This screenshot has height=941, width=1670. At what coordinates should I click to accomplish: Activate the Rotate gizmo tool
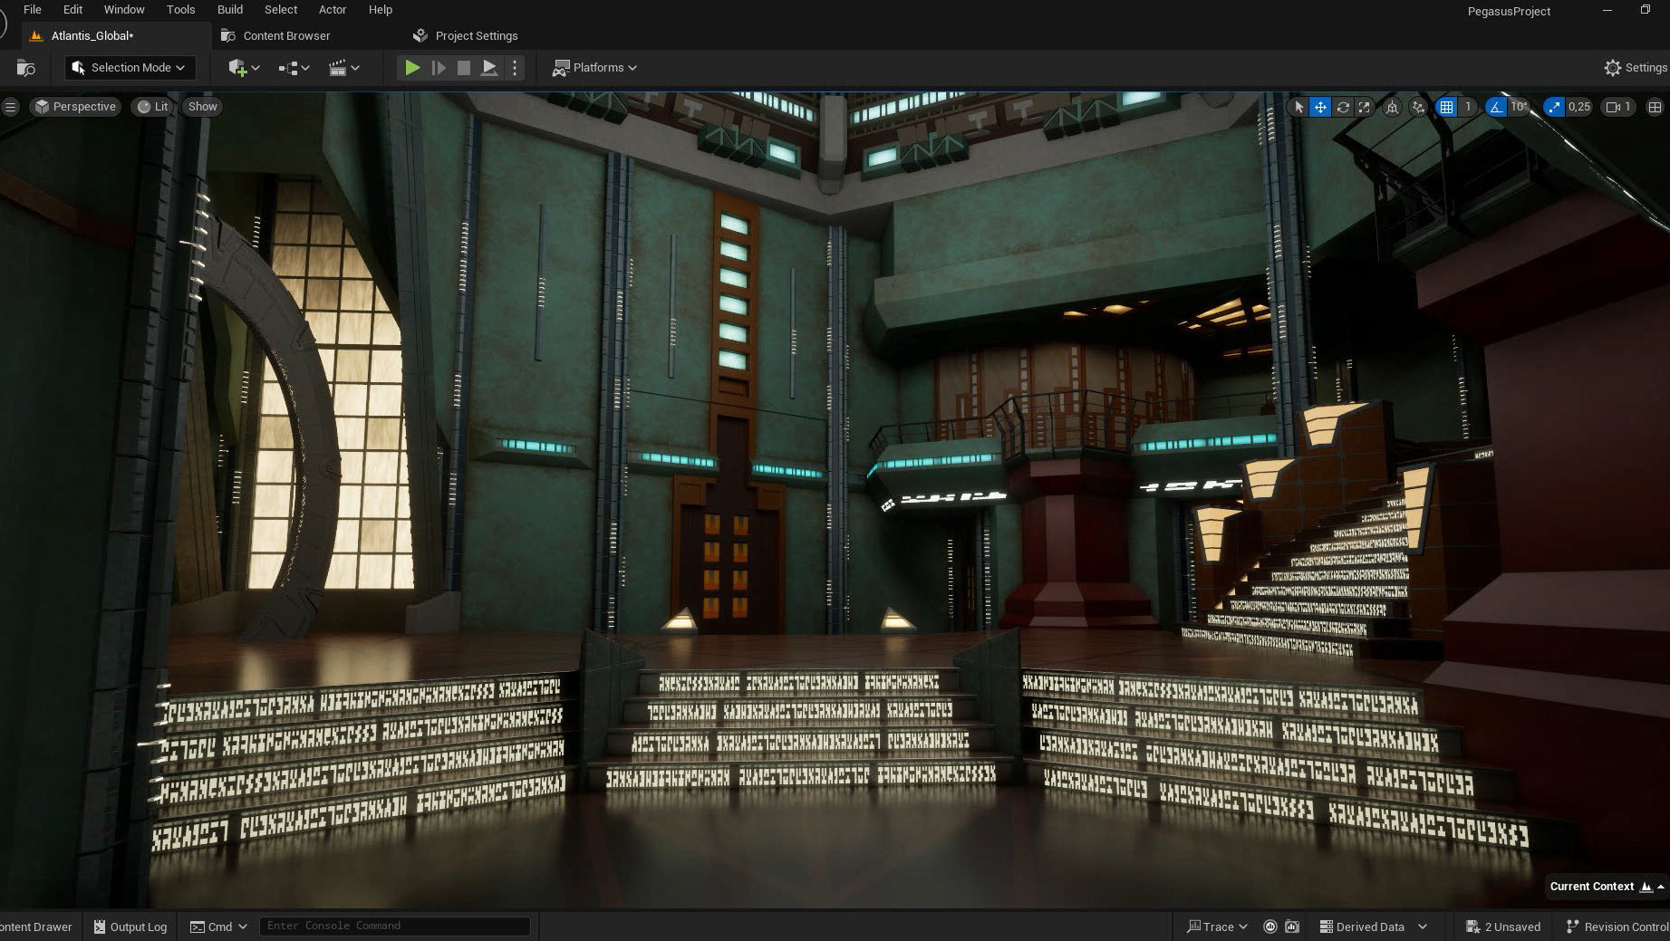1343,107
